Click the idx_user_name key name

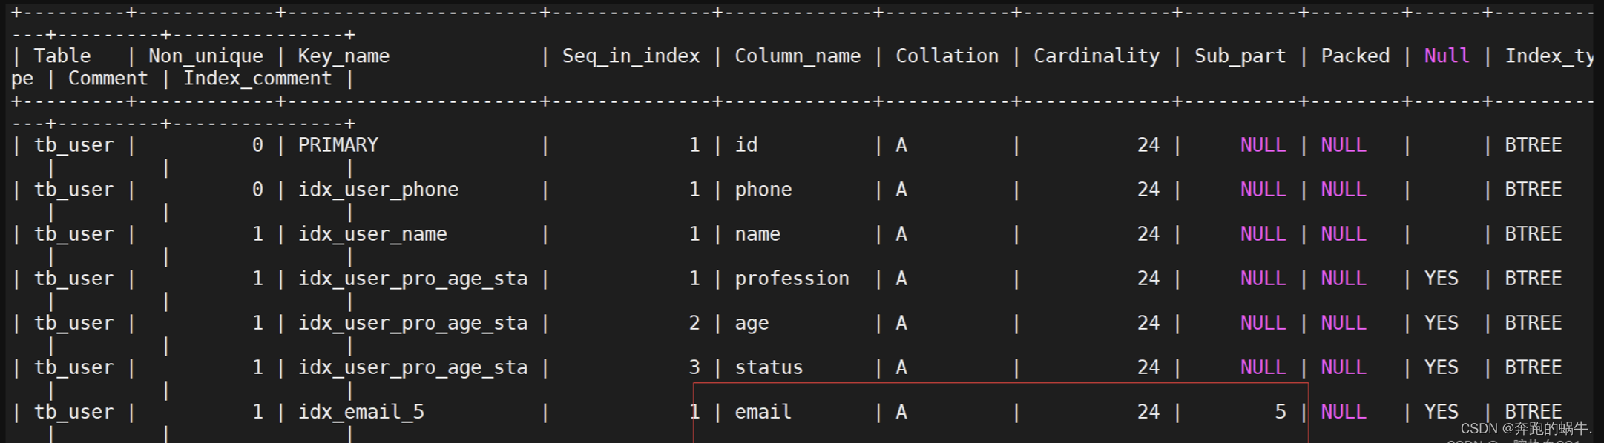point(372,234)
